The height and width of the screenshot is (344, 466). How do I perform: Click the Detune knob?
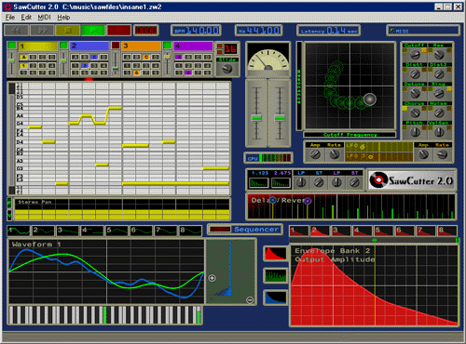pyautogui.click(x=415, y=93)
